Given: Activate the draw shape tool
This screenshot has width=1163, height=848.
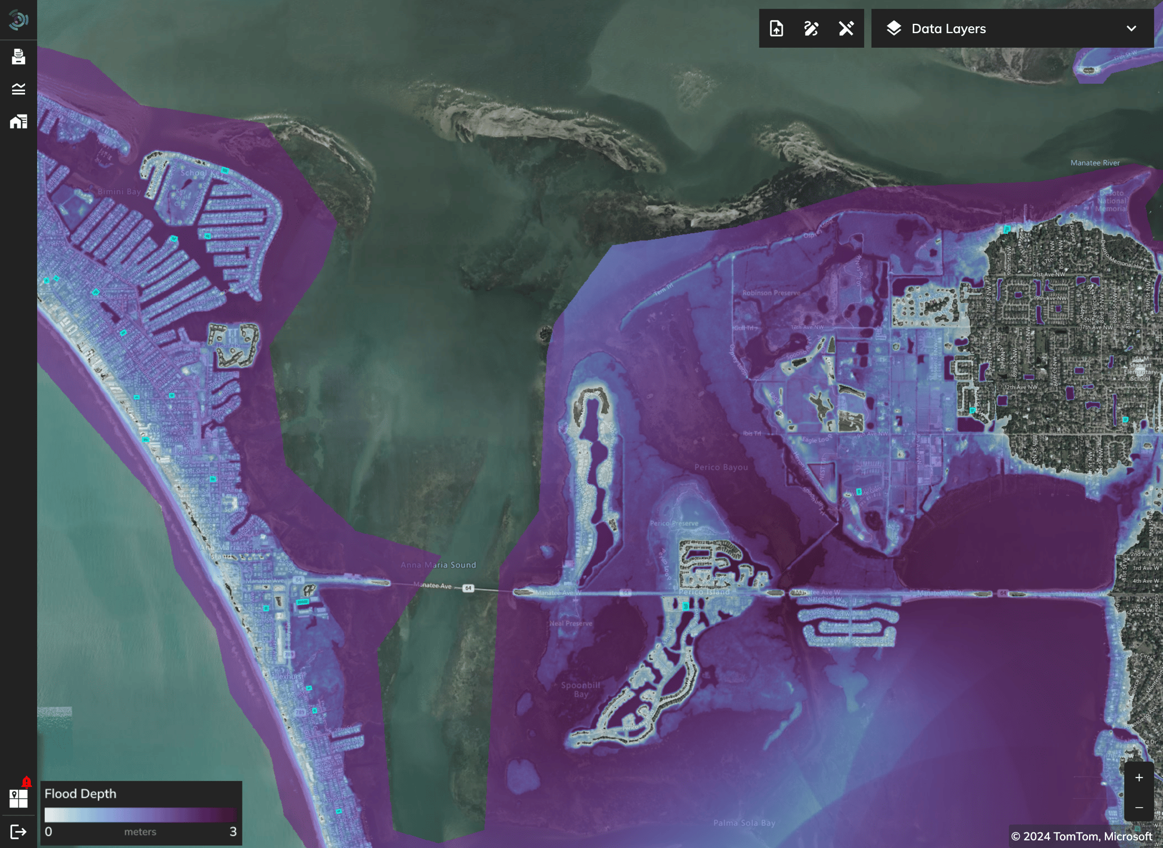Looking at the screenshot, I should pos(811,28).
